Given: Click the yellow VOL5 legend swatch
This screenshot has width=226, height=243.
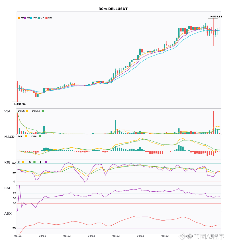Looking at the screenshot, I should tap(27, 111).
